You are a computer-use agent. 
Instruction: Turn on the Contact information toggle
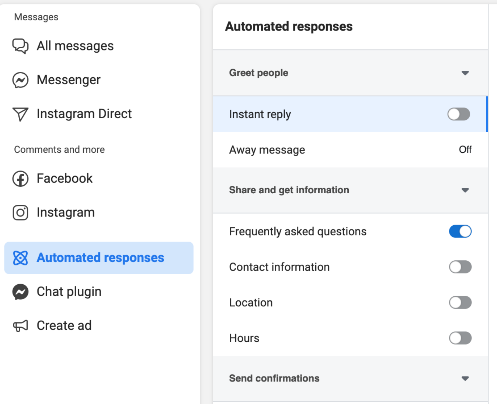point(460,267)
